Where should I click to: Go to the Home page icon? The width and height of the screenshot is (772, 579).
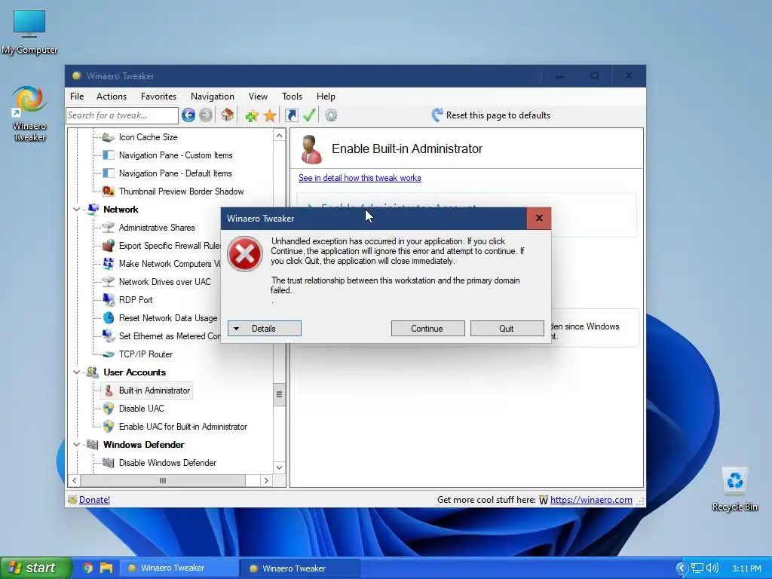point(227,115)
